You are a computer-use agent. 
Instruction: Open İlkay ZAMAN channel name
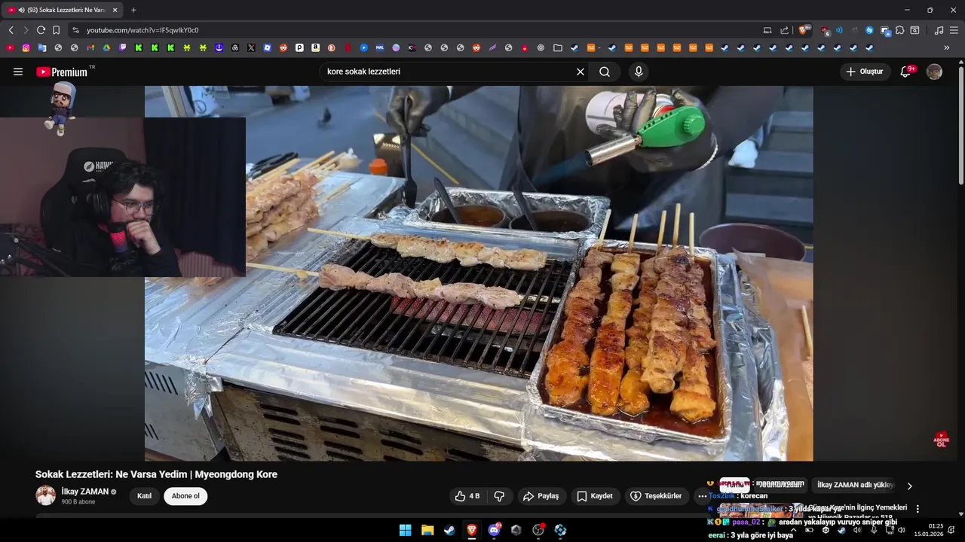tap(85, 492)
